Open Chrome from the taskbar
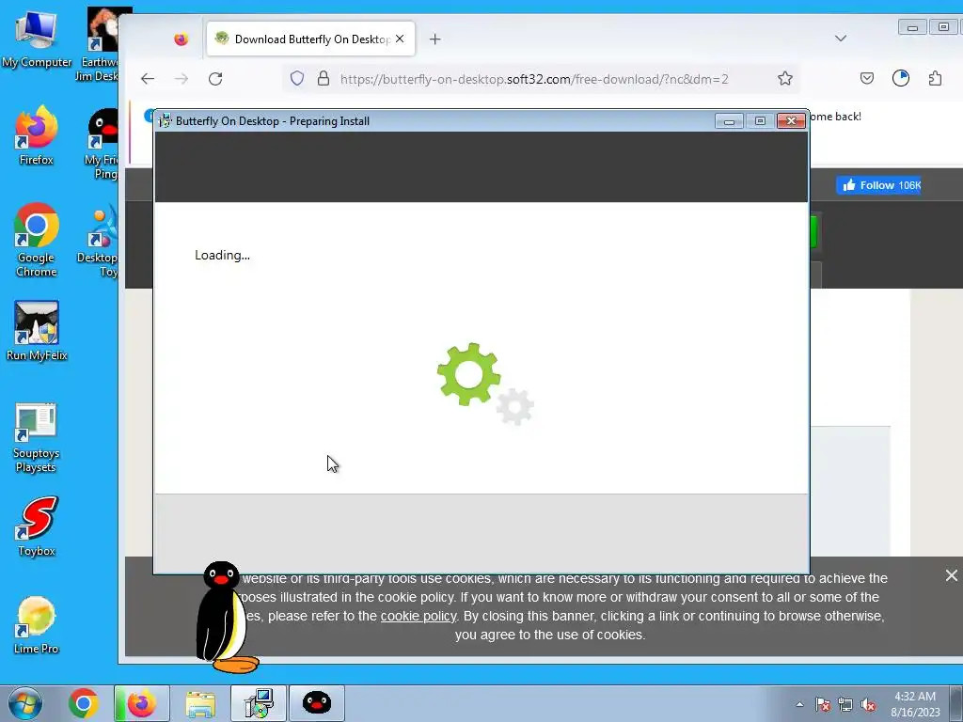 click(x=84, y=703)
